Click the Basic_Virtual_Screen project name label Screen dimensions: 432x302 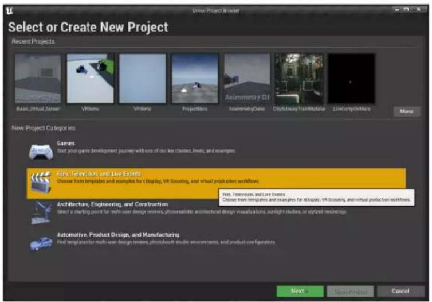[38, 109]
